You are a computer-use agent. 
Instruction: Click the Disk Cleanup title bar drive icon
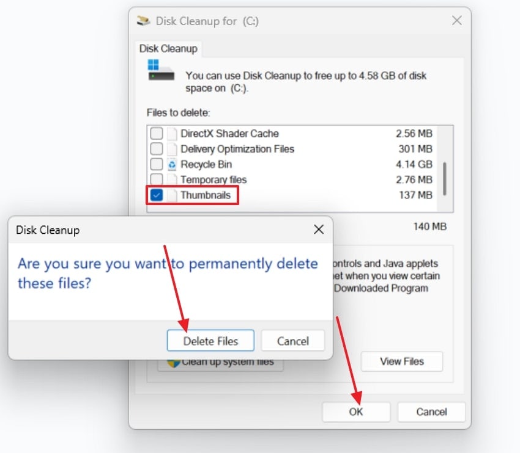point(143,21)
